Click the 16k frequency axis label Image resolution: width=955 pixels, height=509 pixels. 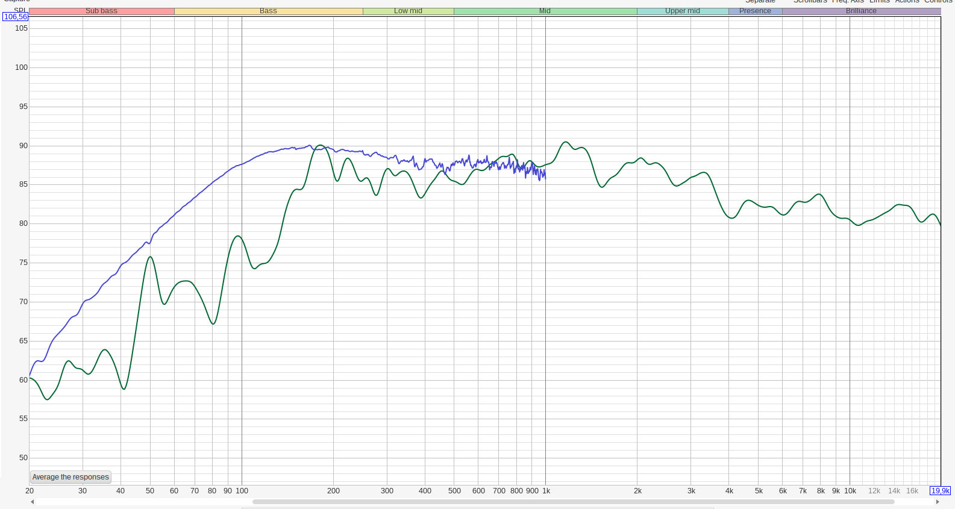[x=912, y=491]
